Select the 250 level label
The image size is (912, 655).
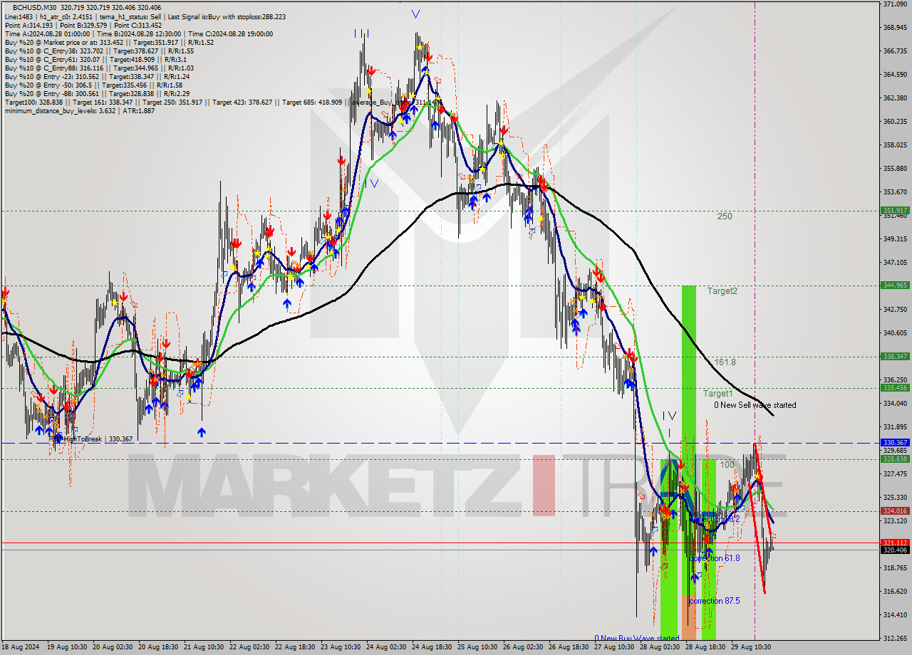coord(725,216)
